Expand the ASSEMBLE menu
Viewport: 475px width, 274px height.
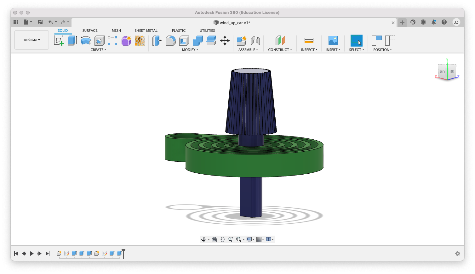point(248,50)
